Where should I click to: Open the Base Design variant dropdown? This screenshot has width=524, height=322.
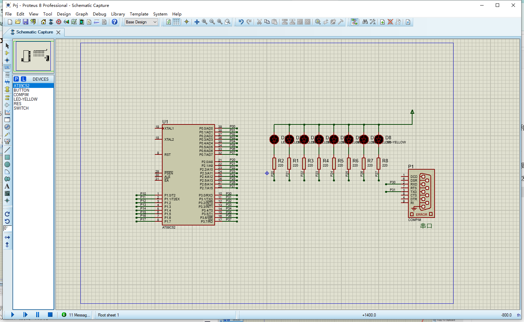141,22
